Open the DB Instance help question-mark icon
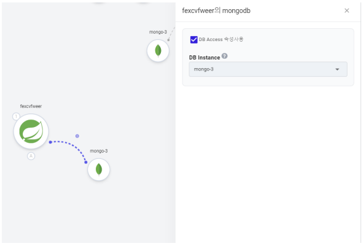This screenshot has width=363, height=246. pos(225,56)
